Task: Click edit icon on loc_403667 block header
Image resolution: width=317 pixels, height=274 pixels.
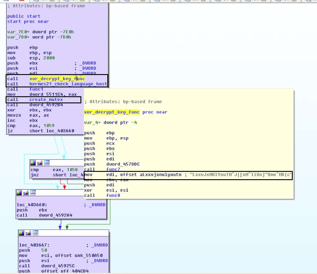Action: pyautogui.click(x=28, y=233)
